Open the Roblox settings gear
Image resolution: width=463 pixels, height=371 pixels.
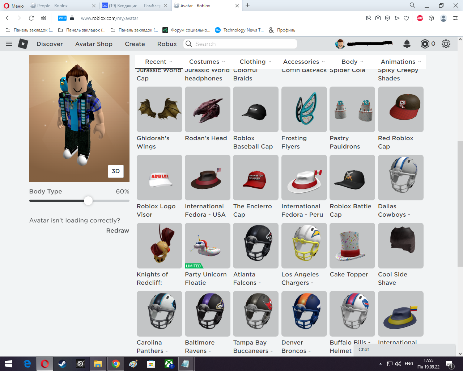click(446, 44)
